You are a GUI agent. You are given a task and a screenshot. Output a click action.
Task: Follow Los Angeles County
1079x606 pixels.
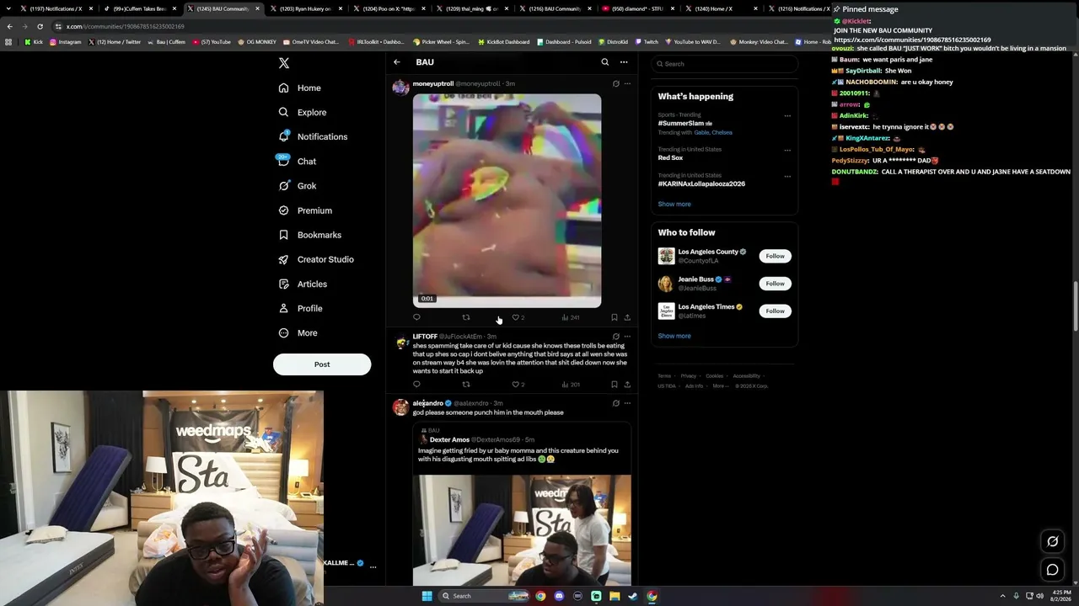pos(775,256)
